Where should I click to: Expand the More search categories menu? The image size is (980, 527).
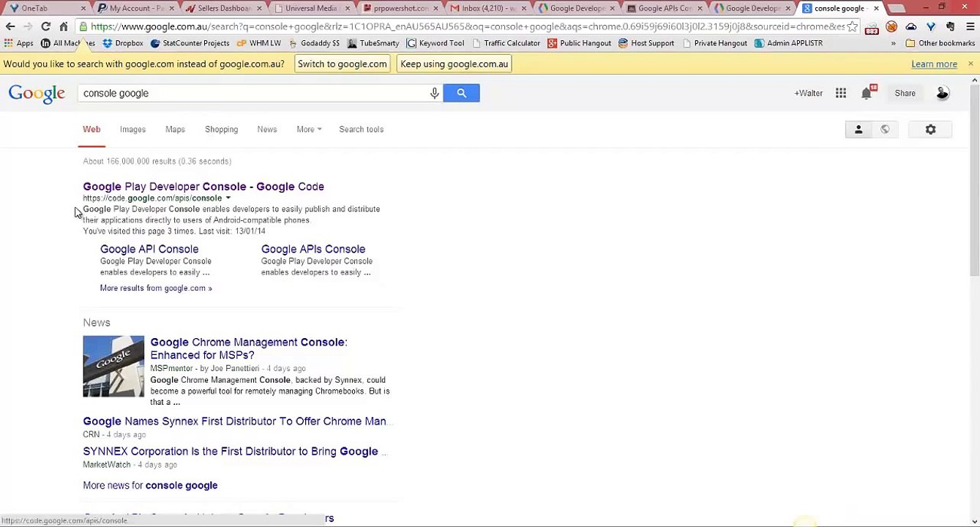coord(309,130)
